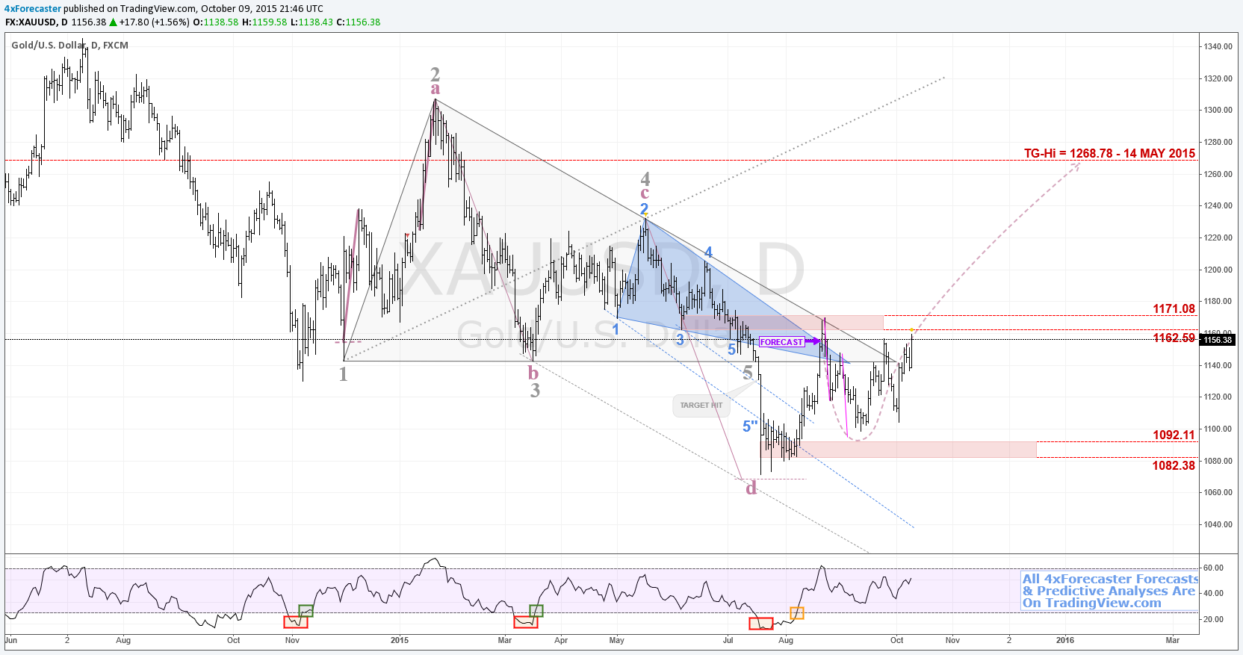
Task: Select pink wave label c
Action: pos(645,193)
